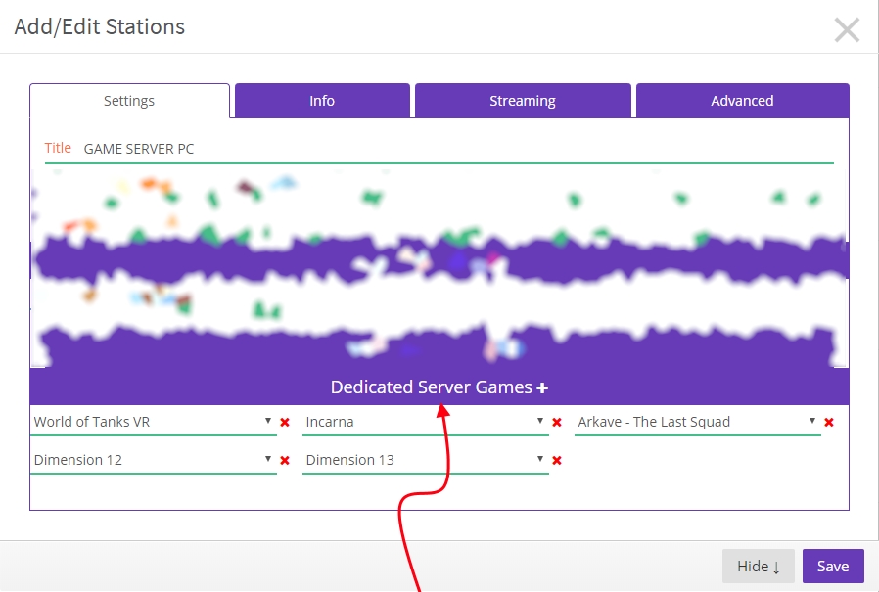Screen dimensions: 879x592
Task: Open the Info tab
Action: [x=322, y=101]
